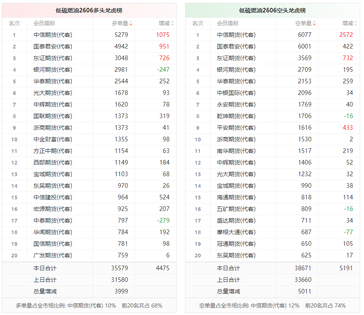Click 宝城期货(代客) in the long ranking

click(53, 174)
